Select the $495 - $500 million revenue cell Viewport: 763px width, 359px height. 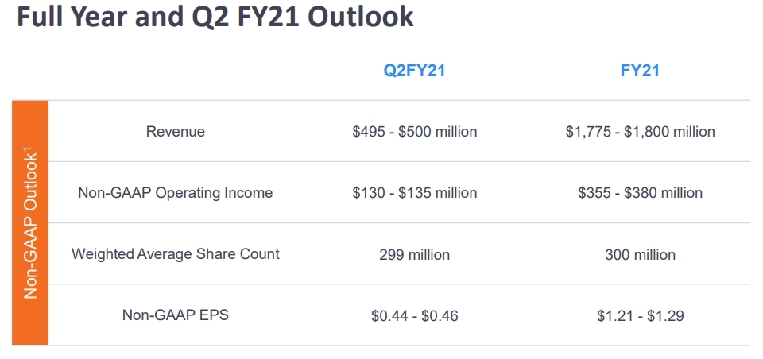pos(415,132)
